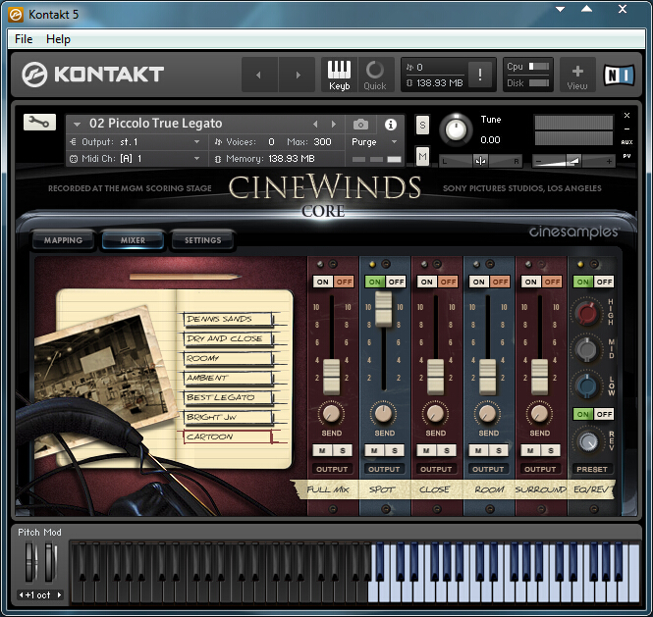Select the Best Legato preset

(x=228, y=397)
